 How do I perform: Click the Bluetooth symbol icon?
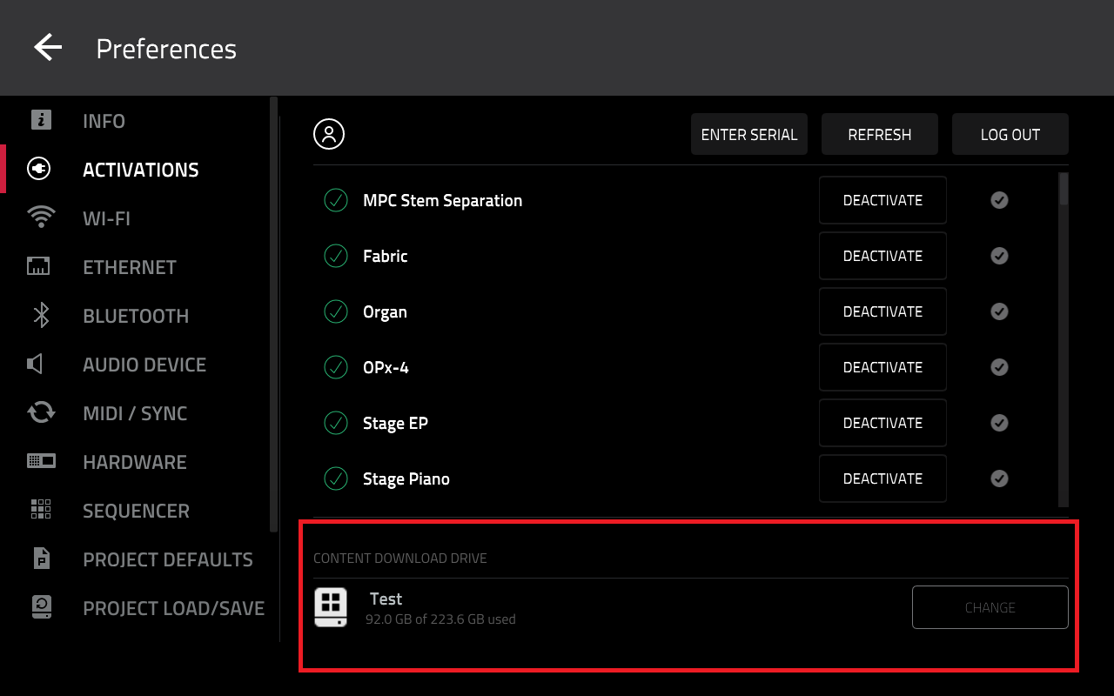pyautogui.click(x=41, y=315)
